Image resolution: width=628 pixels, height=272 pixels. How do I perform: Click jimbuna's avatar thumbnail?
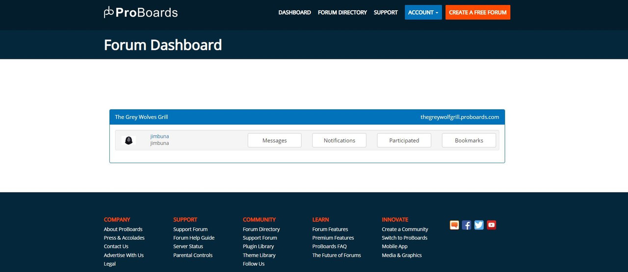pos(129,140)
